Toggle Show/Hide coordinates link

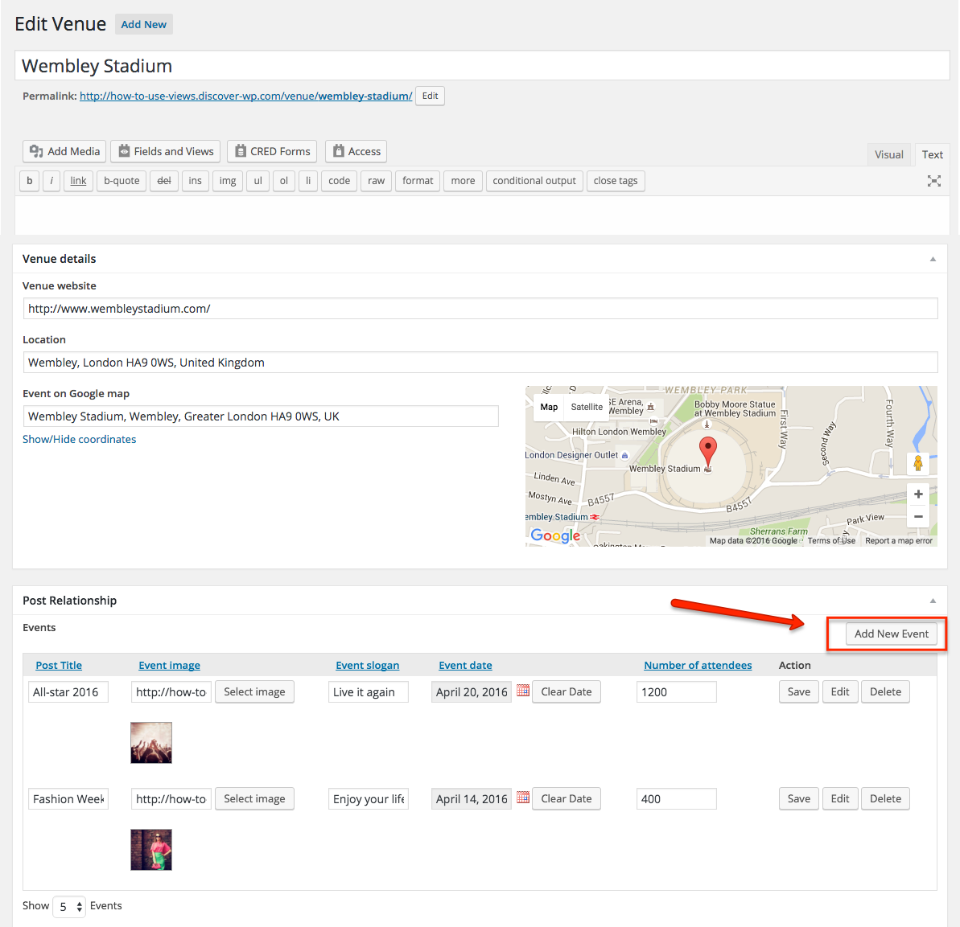click(79, 439)
